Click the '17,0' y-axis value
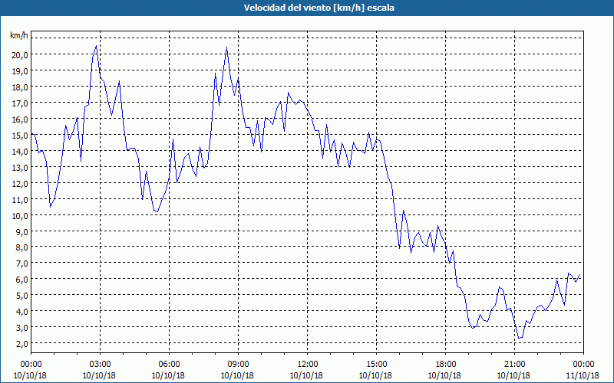The image size is (614, 383). [x=20, y=103]
